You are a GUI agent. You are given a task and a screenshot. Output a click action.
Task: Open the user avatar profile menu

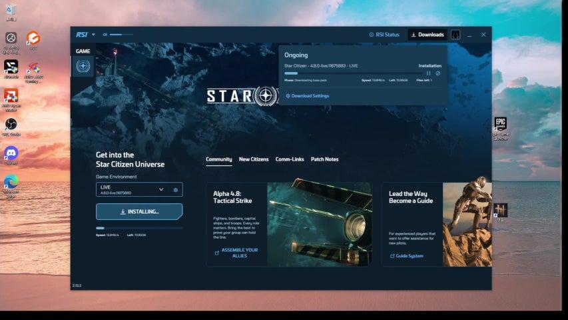(455, 35)
